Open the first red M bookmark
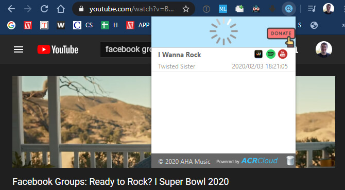The height and width of the screenshot is (190, 345). pyautogui.click(x=28, y=25)
